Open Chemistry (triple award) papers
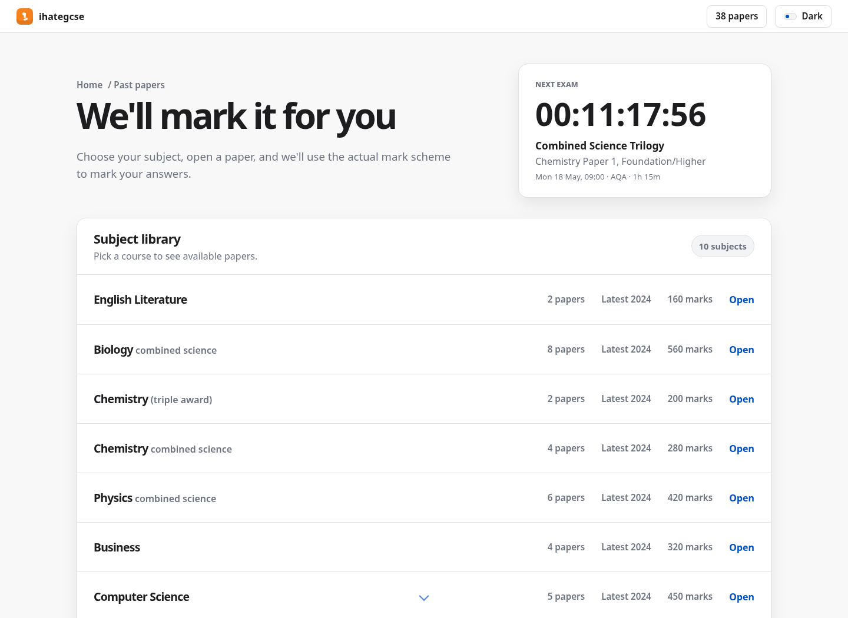This screenshot has width=848, height=618. tap(741, 399)
